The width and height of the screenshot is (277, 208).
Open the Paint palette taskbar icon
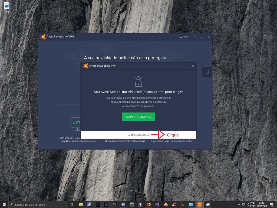(x=208, y=204)
